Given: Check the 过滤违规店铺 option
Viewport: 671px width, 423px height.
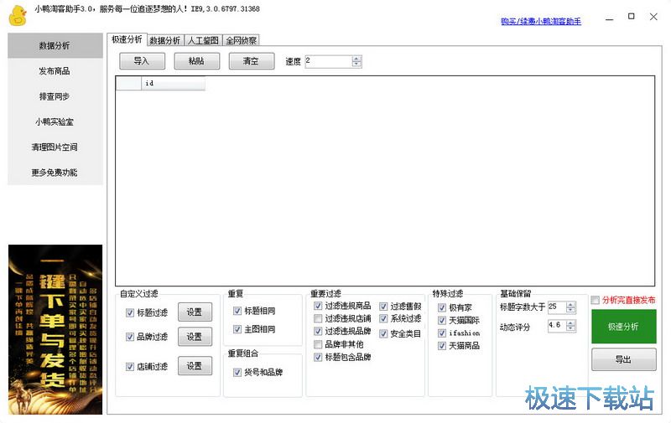Looking at the screenshot, I should pyautogui.click(x=318, y=319).
